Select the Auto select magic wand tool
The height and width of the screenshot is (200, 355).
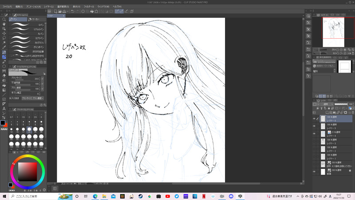tap(4, 43)
